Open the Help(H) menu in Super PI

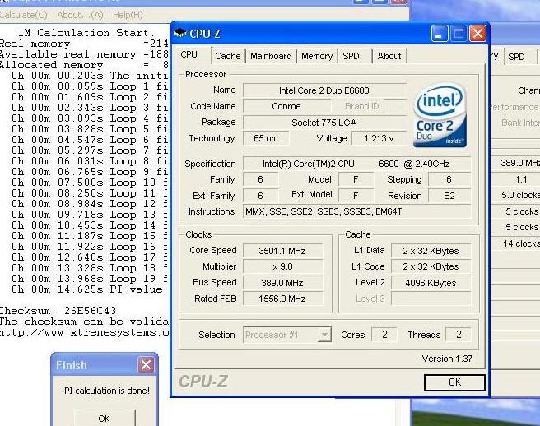click(x=128, y=15)
